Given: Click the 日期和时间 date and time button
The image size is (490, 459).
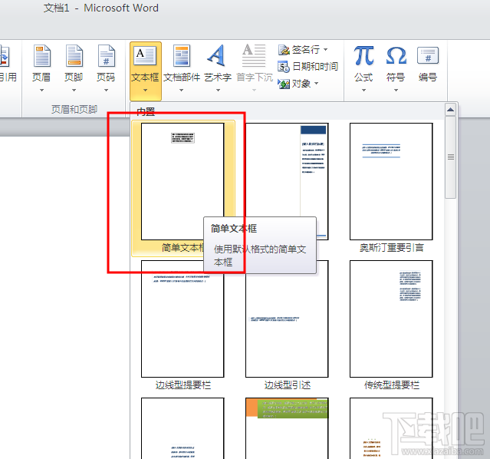Looking at the screenshot, I should pos(307,66).
